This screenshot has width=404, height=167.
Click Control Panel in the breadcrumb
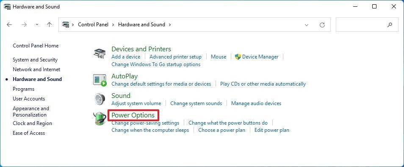click(93, 25)
